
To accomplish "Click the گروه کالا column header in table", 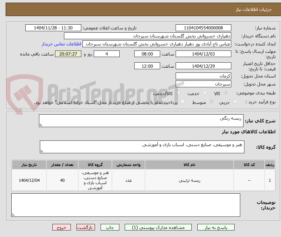I will click(x=95, y=165).
